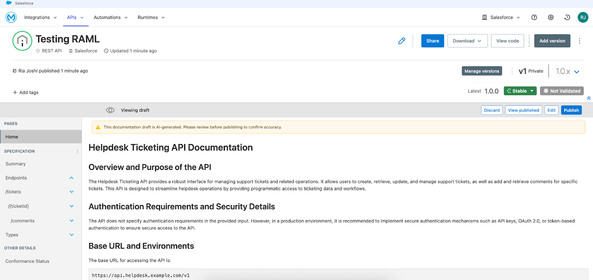Click the MuleSoft logo icon

click(11, 17)
